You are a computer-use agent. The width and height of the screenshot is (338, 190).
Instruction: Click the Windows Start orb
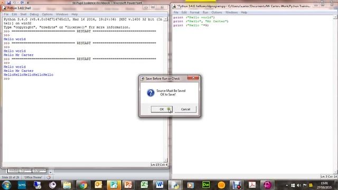[6, 185]
